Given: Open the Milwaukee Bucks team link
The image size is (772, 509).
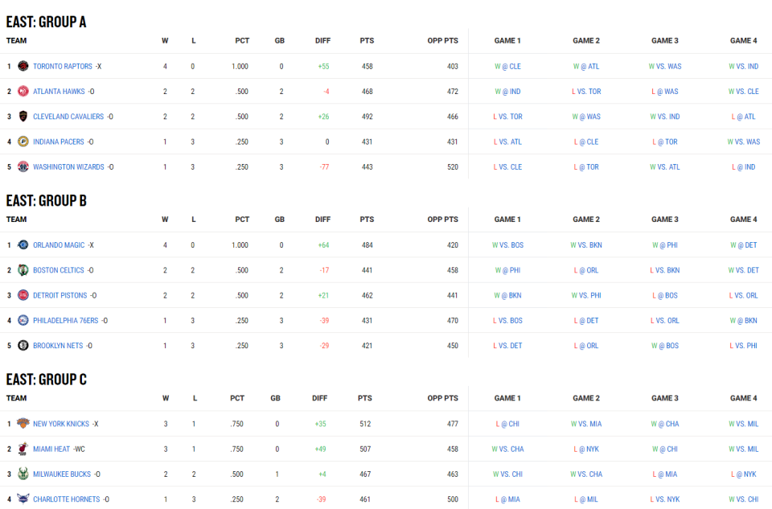Looking at the screenshot, I should click(x=62, y=474).
